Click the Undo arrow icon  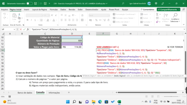tap(5, 14)
